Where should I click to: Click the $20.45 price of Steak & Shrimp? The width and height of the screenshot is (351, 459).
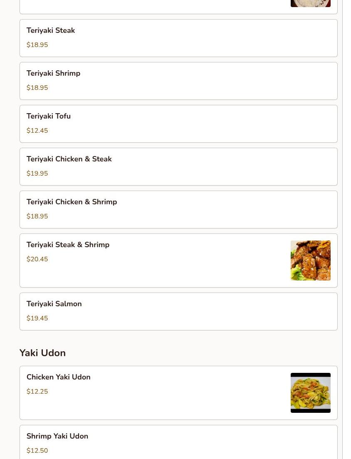click(x=37, y=259)
